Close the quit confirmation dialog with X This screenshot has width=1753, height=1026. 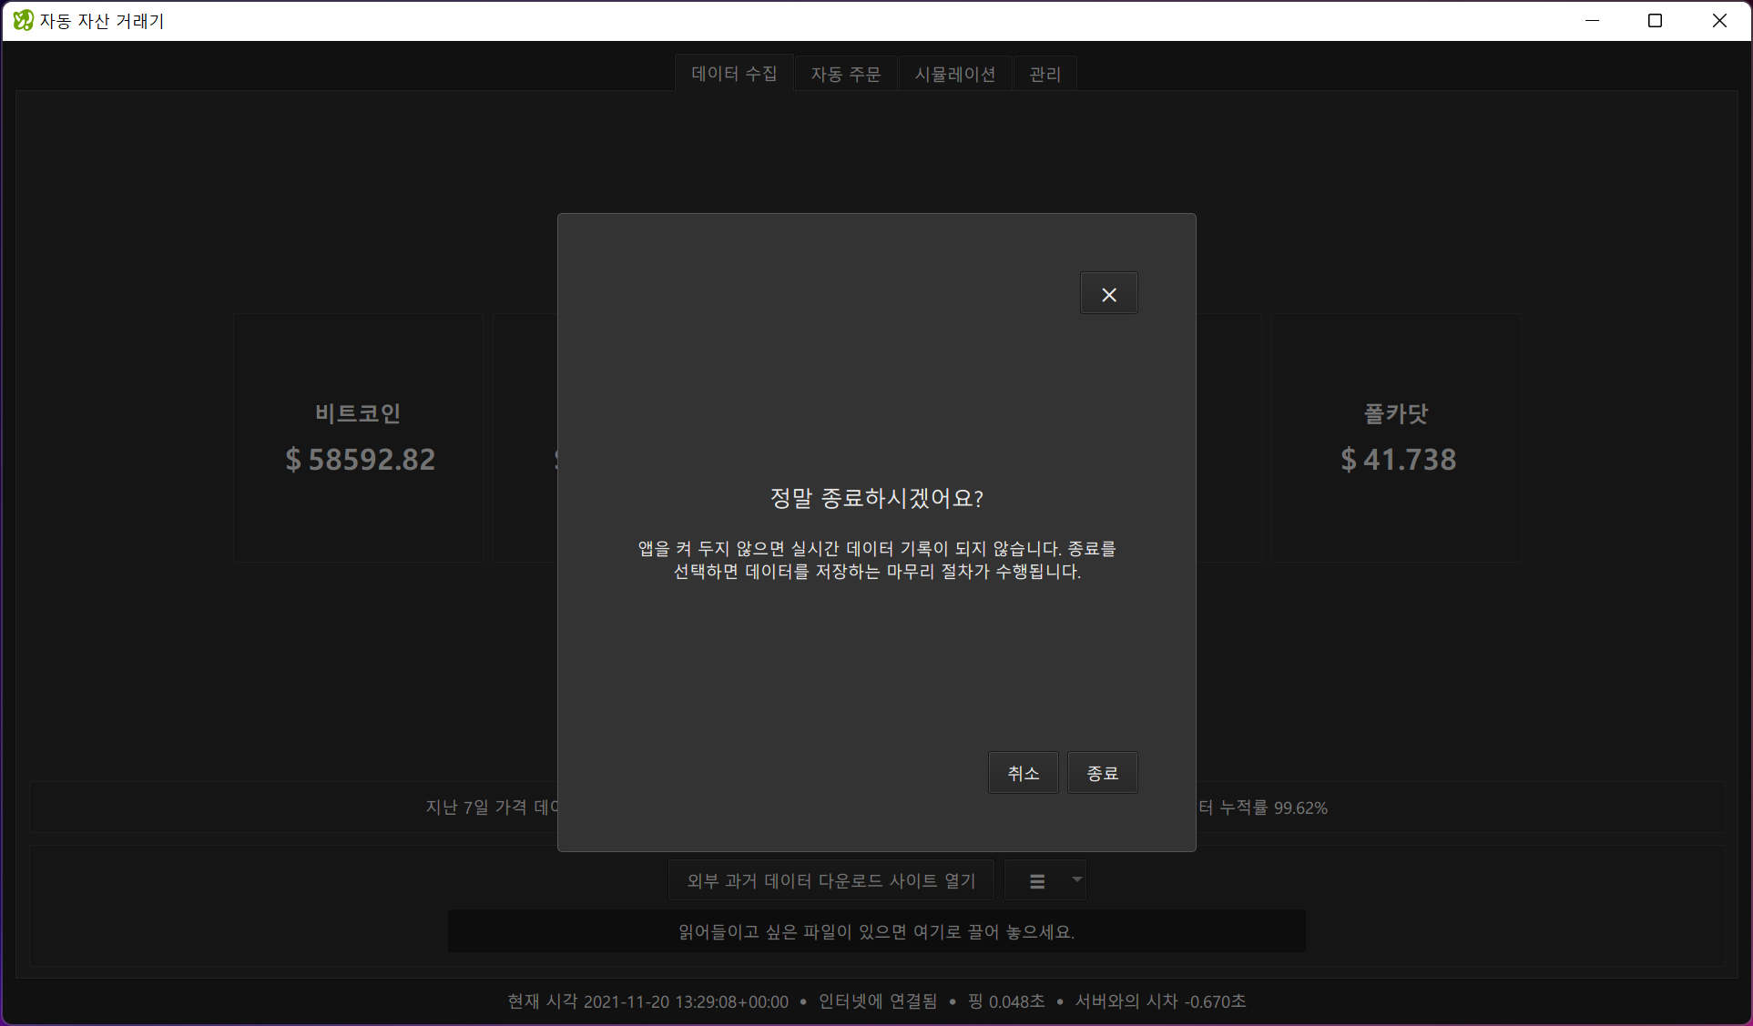tap(1108, 294)
